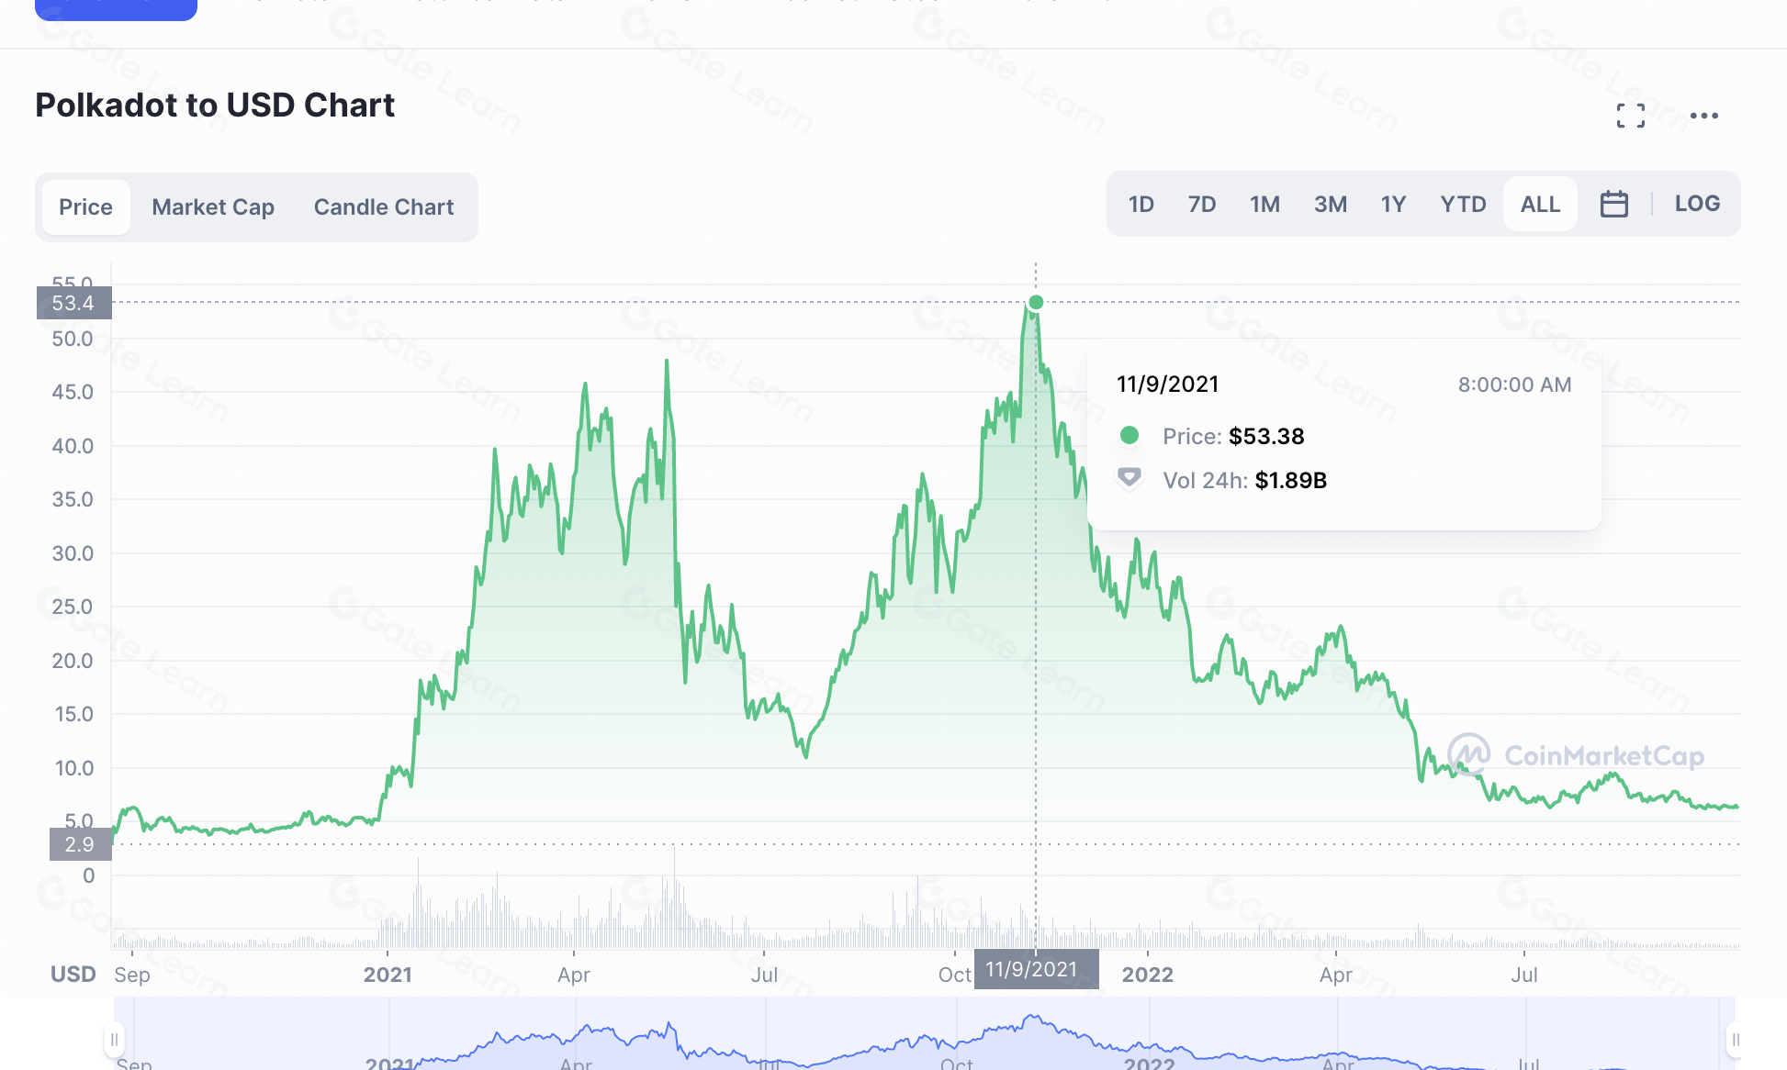Click the CoinMarketCap logo watermark
The image size is (1787, 1070).
point(1576,755)
